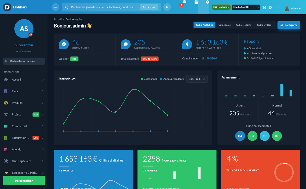
Task: Open the Rapport heading link
Action: (x=251, y=41)
